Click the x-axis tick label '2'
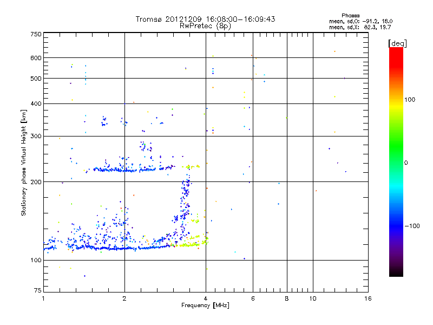433x325 pixels. coord(124,298)
